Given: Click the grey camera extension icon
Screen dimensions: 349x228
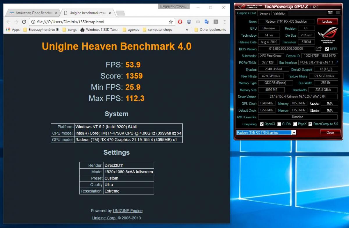Looking at the screenshot, I should point(198,22).
